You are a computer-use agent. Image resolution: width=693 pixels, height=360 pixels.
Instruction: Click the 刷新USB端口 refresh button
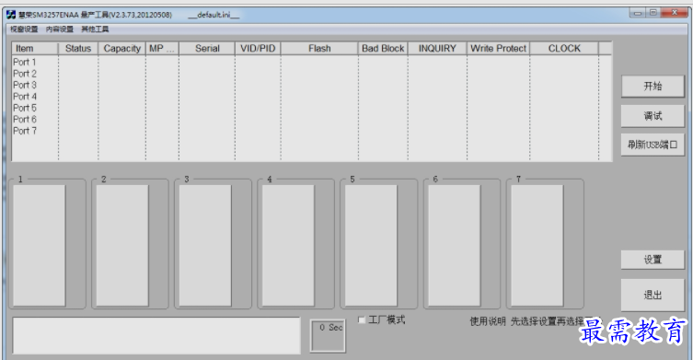point(653,145)
